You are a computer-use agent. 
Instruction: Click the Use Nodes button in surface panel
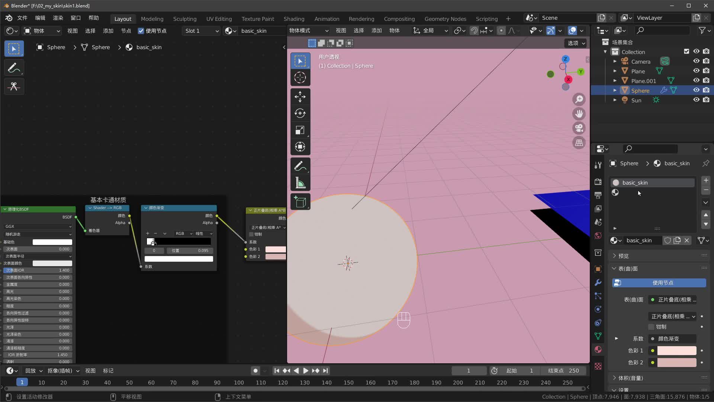point(659,283)
